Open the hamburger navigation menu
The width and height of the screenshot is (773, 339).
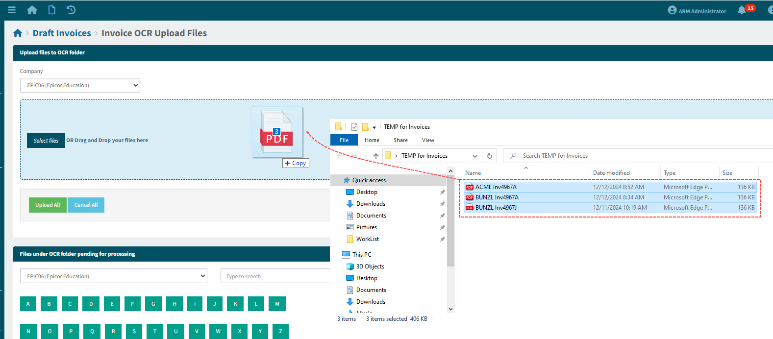click(x=12, y=10)
